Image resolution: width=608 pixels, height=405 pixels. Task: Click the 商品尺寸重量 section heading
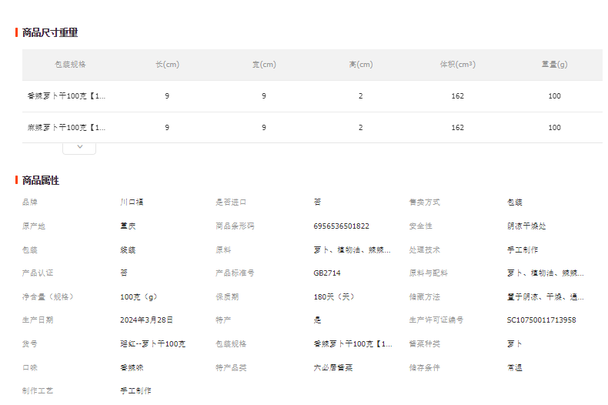tap(50, 32)
